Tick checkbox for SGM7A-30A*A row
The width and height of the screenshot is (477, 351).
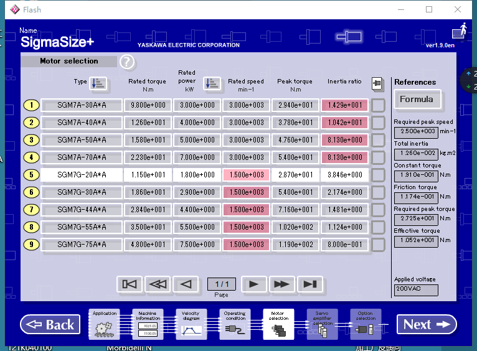[378, 105]
